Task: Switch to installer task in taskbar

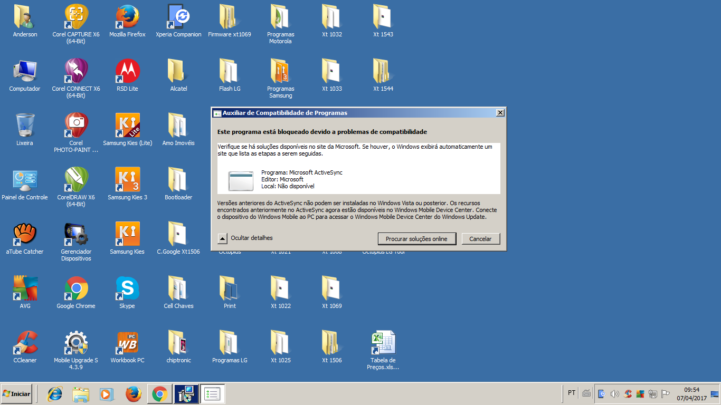Action: pos(186,394)
